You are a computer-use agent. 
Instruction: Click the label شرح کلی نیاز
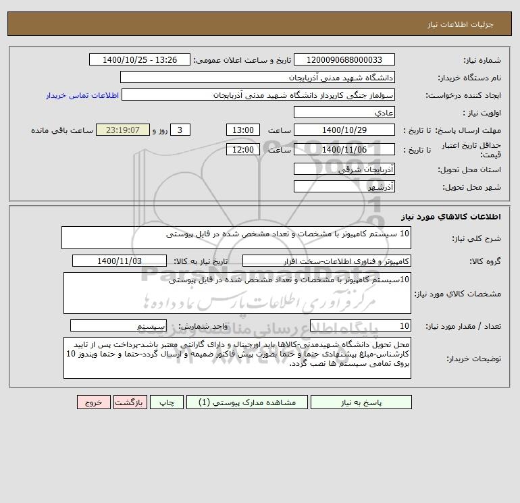point(477,238)
